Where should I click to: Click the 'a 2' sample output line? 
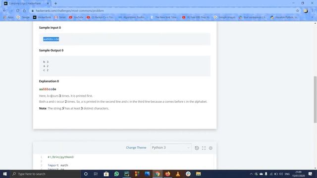[46, 66]
